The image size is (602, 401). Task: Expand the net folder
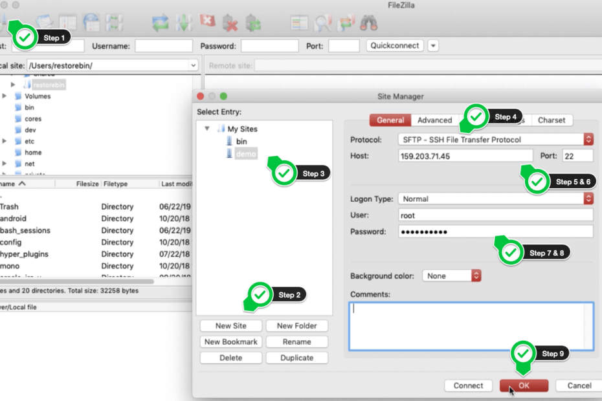[5, 164]
